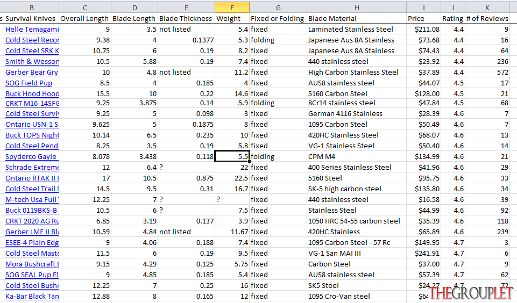Select the 0.1377 blade thickness cell
The width and height of the screenshot is (517, 303).
(186, 40)
